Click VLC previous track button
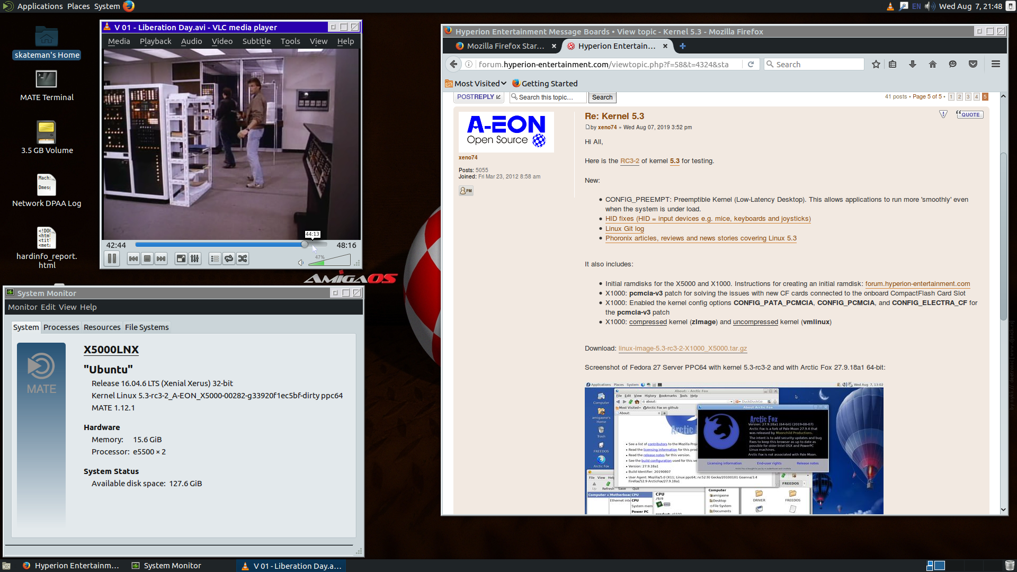This screenshot has width=1017, height=572. click(x=133, y=258)
